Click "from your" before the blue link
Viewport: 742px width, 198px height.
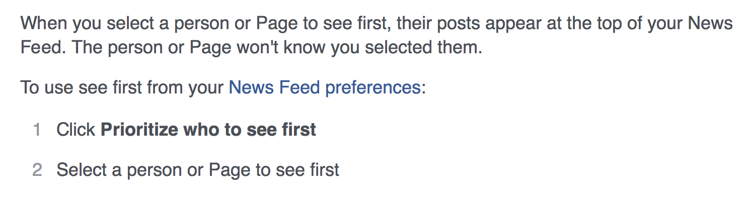tap(185, 88)
